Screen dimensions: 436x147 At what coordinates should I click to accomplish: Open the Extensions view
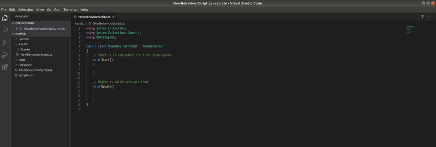(5, 67)
